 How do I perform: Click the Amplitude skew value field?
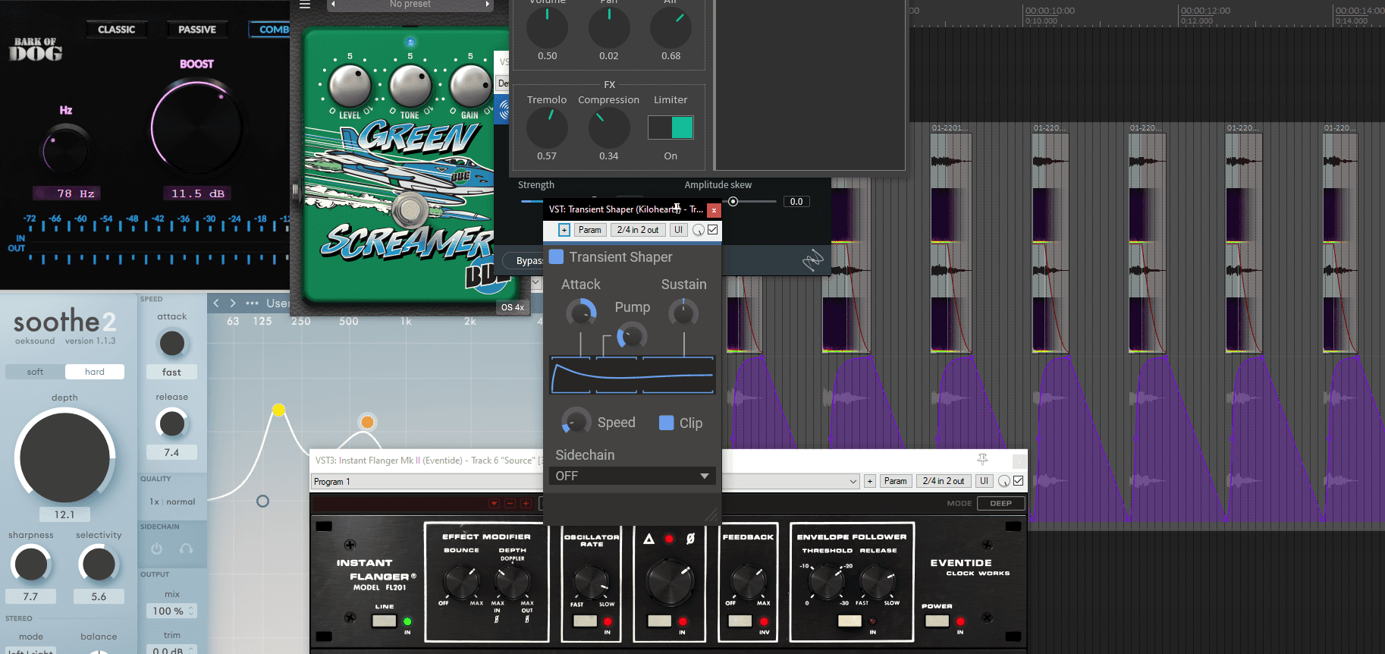pyautogui.click(x=796, y=201)
